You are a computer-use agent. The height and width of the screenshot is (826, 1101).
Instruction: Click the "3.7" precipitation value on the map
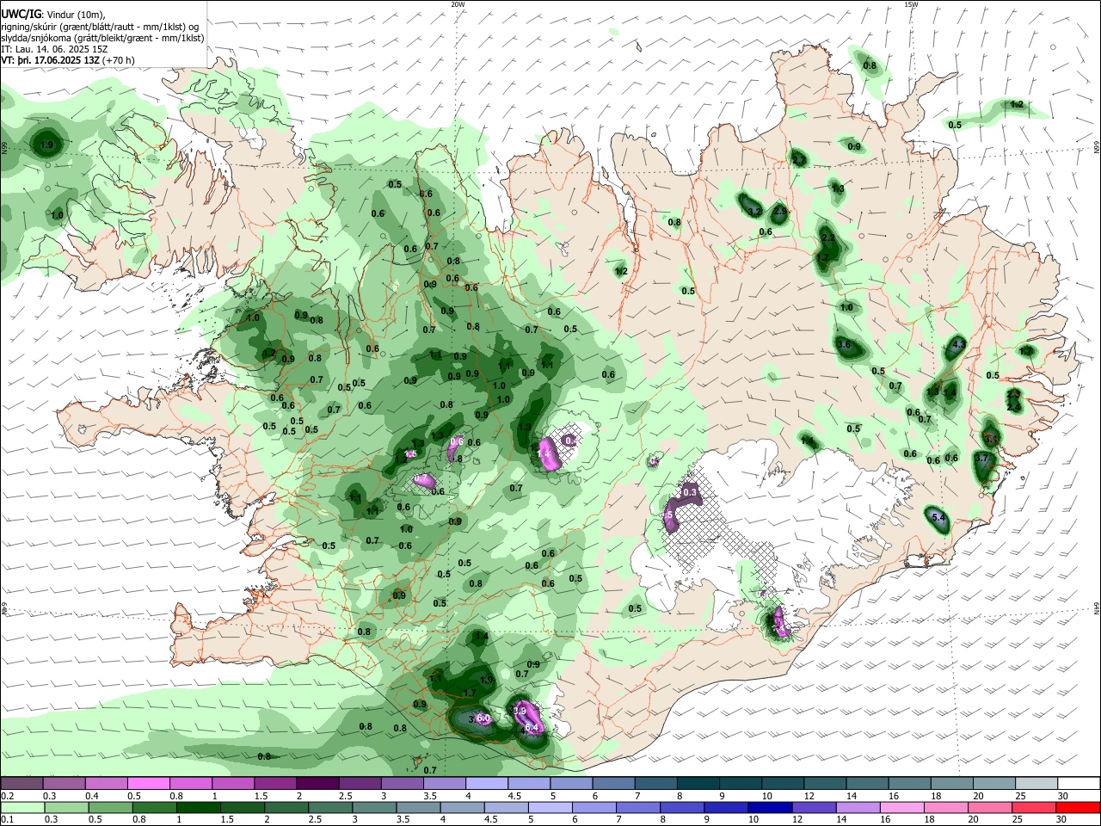(983, 459)
